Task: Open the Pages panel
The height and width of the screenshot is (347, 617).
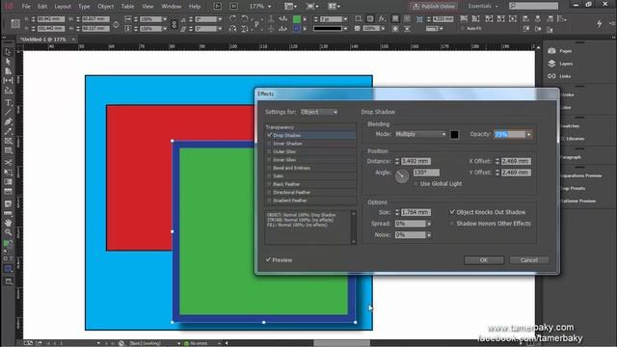Action: 560,51
